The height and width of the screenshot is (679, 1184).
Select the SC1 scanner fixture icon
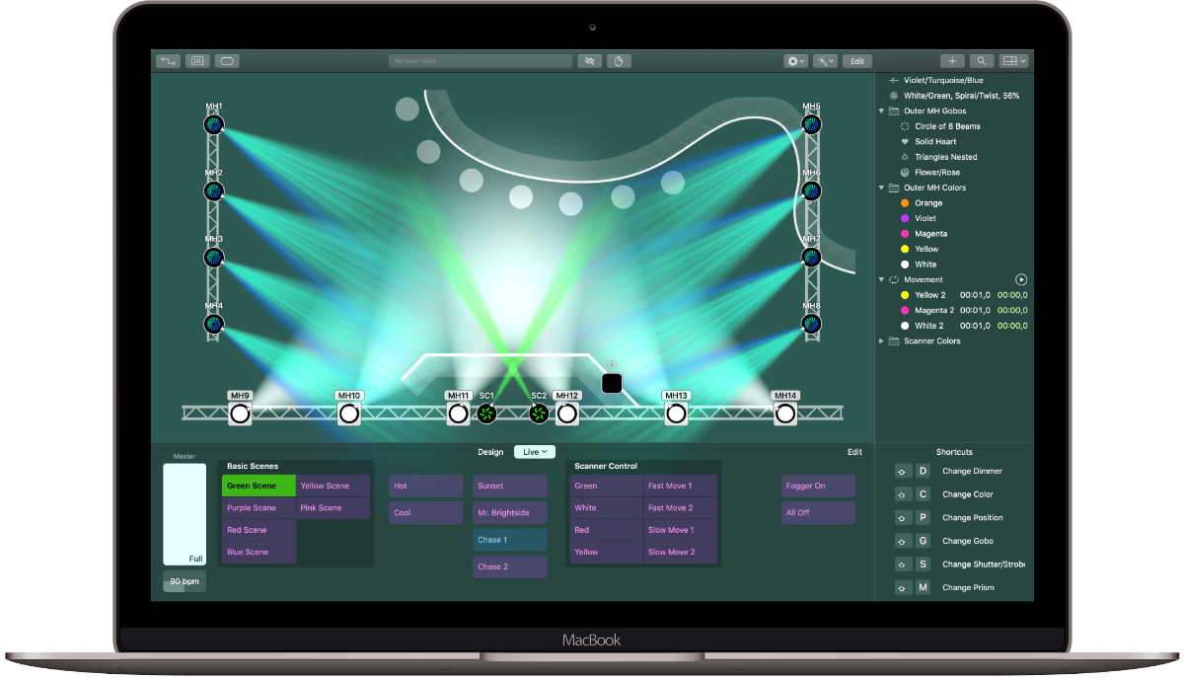coord(486,414)
